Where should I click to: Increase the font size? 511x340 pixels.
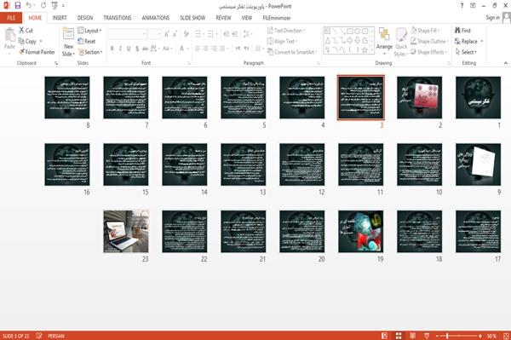click(167, 34)
